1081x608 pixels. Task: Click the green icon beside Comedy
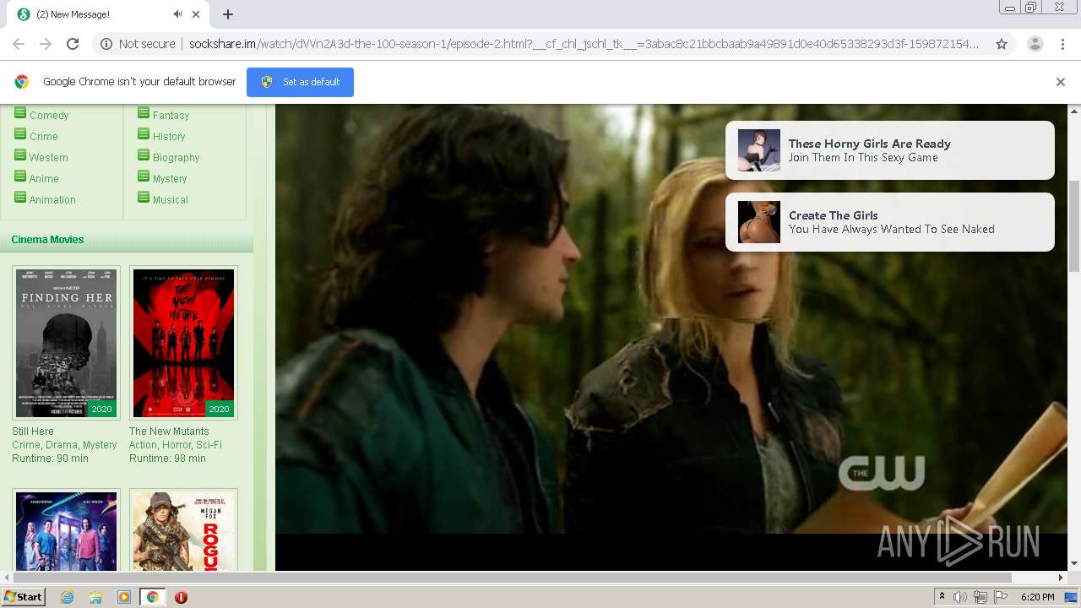20,113
